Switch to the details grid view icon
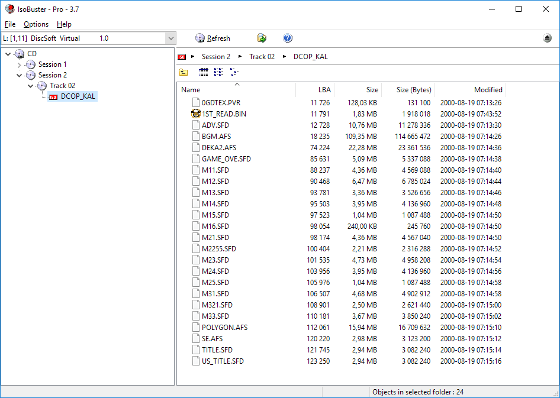 tap(203, 72)
